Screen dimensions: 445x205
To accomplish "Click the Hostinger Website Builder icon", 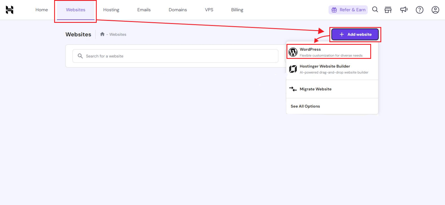I will tap(293, 69).
